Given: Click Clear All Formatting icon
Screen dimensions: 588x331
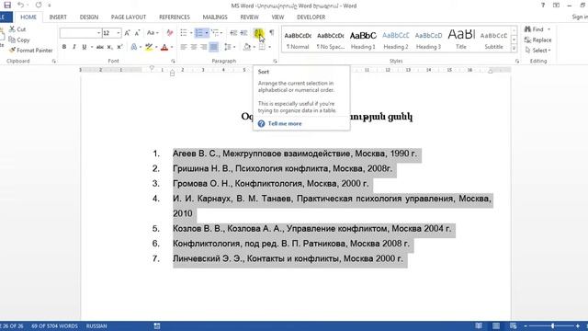Looking at the screenshot, I should [170, 33].
